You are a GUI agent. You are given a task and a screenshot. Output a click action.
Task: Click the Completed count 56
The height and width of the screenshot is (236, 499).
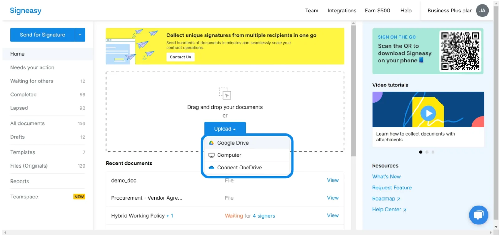[82, 95]
